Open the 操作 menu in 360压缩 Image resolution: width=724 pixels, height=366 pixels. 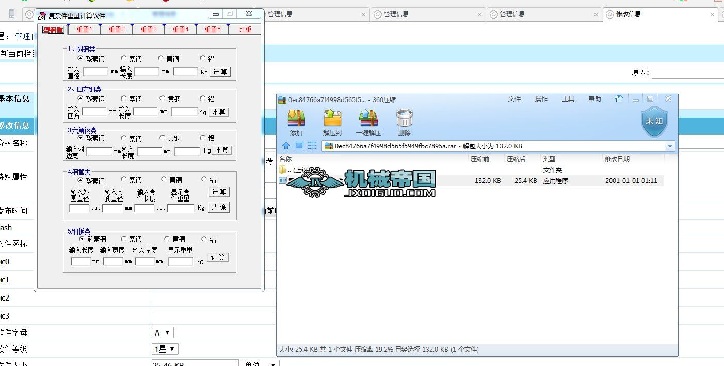[x=541, y=99]
